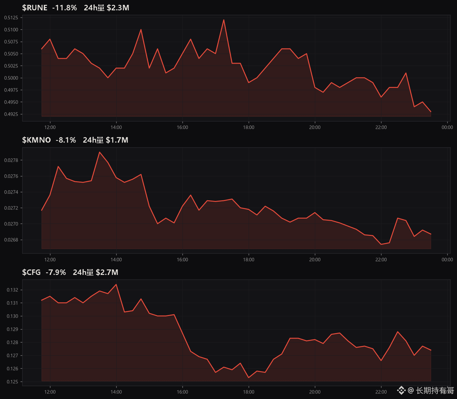Select the 0.4975 axis label
The height and width of the screenshot is (399, 457).
(x=11, y=90)
